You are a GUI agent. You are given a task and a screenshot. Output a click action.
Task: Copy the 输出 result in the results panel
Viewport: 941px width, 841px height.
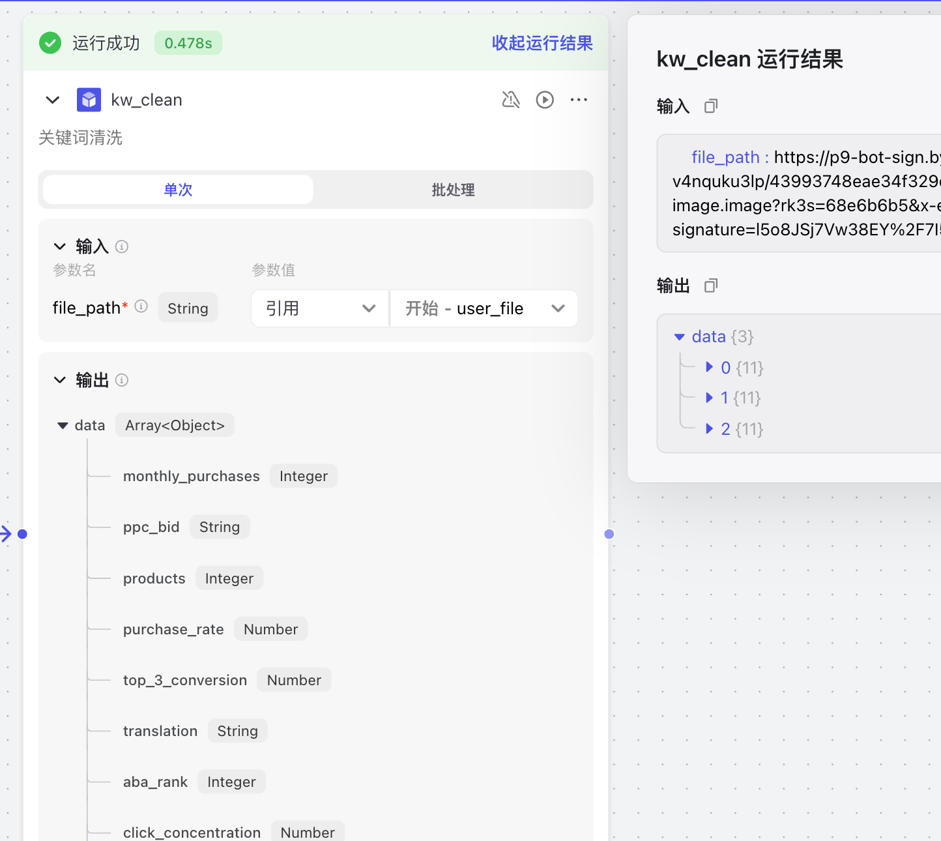pos(711,286)
